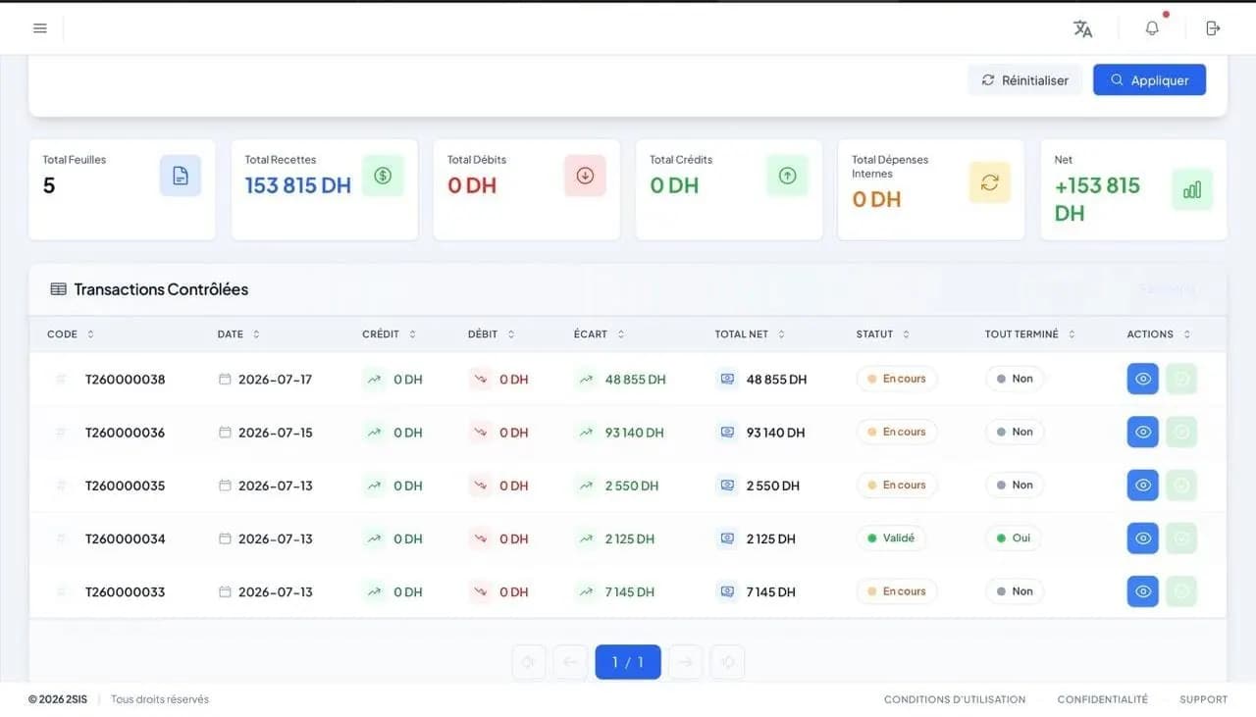Click the Total Crédits up-arrow icon
Image resolution: width=1256 pixels, height=717 pixels.
click(787, 176)
